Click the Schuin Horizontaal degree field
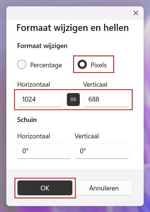This screenshot has height=212, width=150. point(44,151)
